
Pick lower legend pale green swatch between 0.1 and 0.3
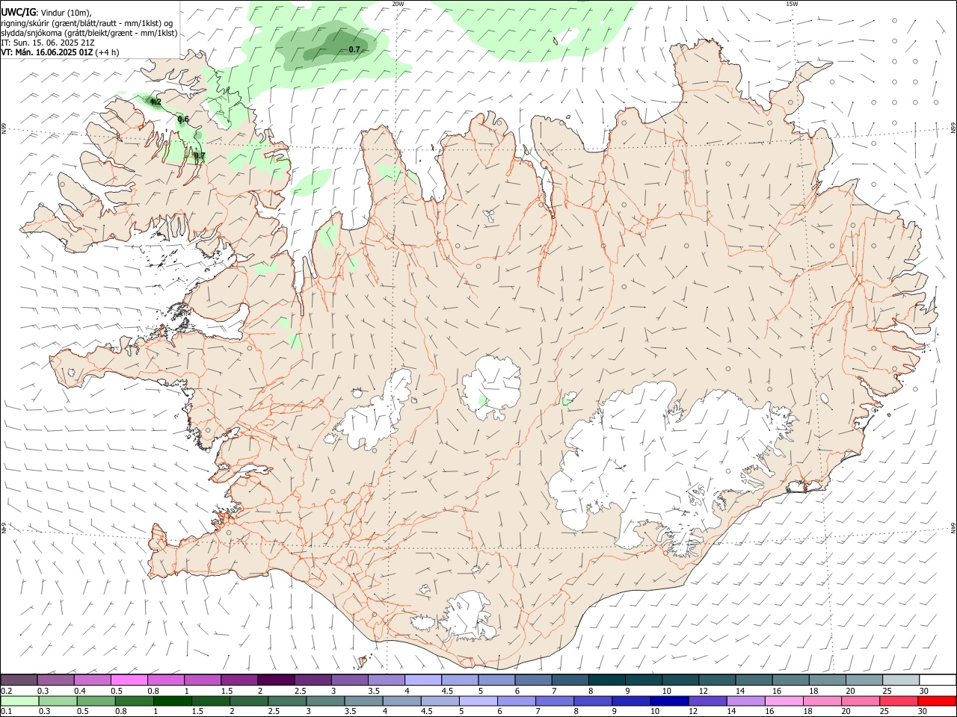(x=19, y=701)
